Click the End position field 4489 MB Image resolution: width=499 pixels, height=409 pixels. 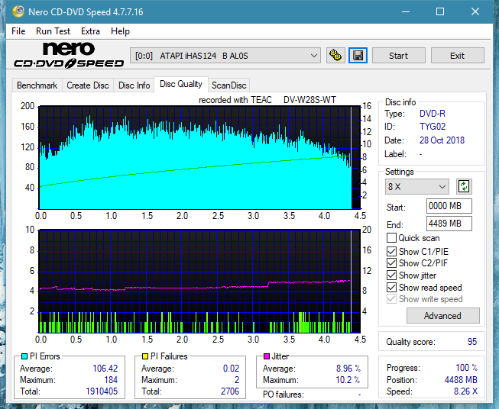pos(449,224)
